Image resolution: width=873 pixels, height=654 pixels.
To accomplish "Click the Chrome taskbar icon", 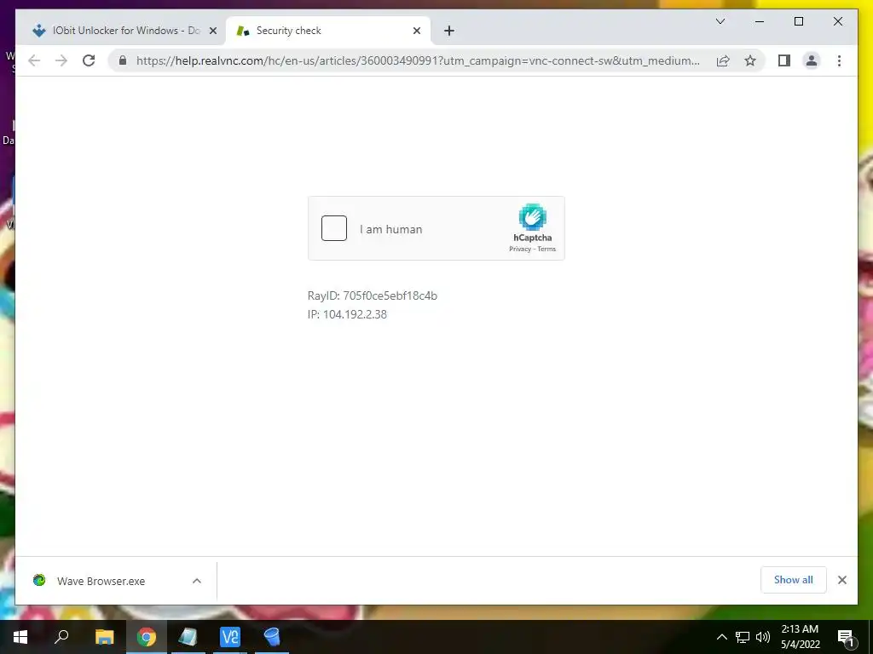I will pyautogui.click(x=147, y=637).
